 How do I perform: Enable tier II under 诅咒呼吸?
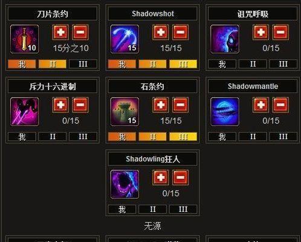253,64
